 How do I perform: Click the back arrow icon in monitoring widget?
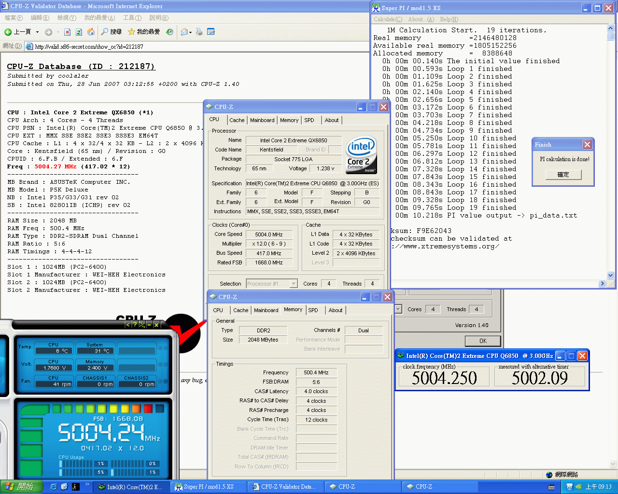[x=128, y=325]
